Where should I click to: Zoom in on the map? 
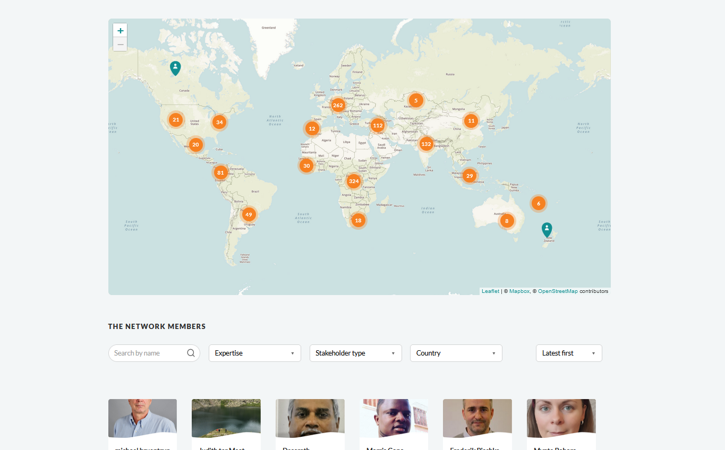click(120, 31)
